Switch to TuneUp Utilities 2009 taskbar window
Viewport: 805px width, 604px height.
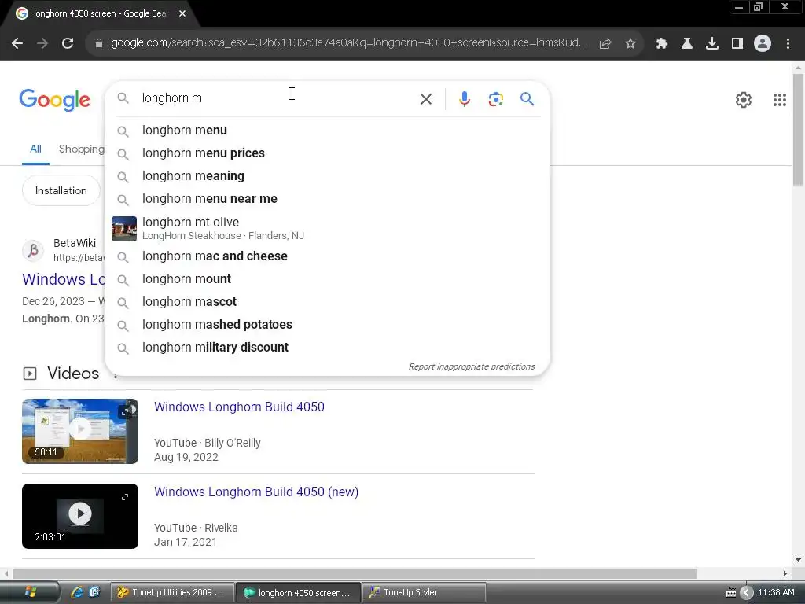(172, 592)
